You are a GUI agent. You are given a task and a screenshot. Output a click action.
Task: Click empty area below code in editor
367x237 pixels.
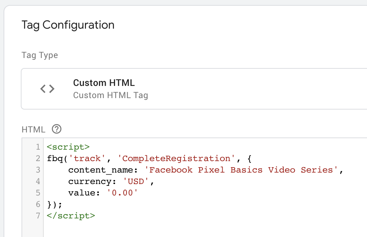(205, 229)
